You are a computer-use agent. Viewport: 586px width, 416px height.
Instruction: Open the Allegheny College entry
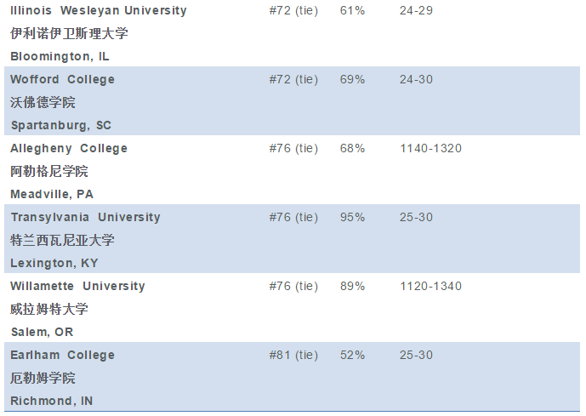coord(69,149)
